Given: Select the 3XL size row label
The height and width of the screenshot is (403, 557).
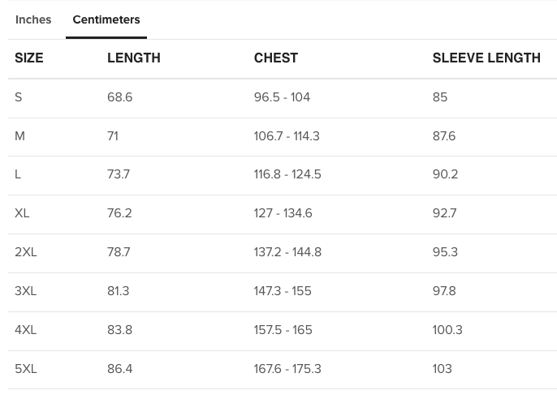Looking at the screenshot, I should (26, 291).
